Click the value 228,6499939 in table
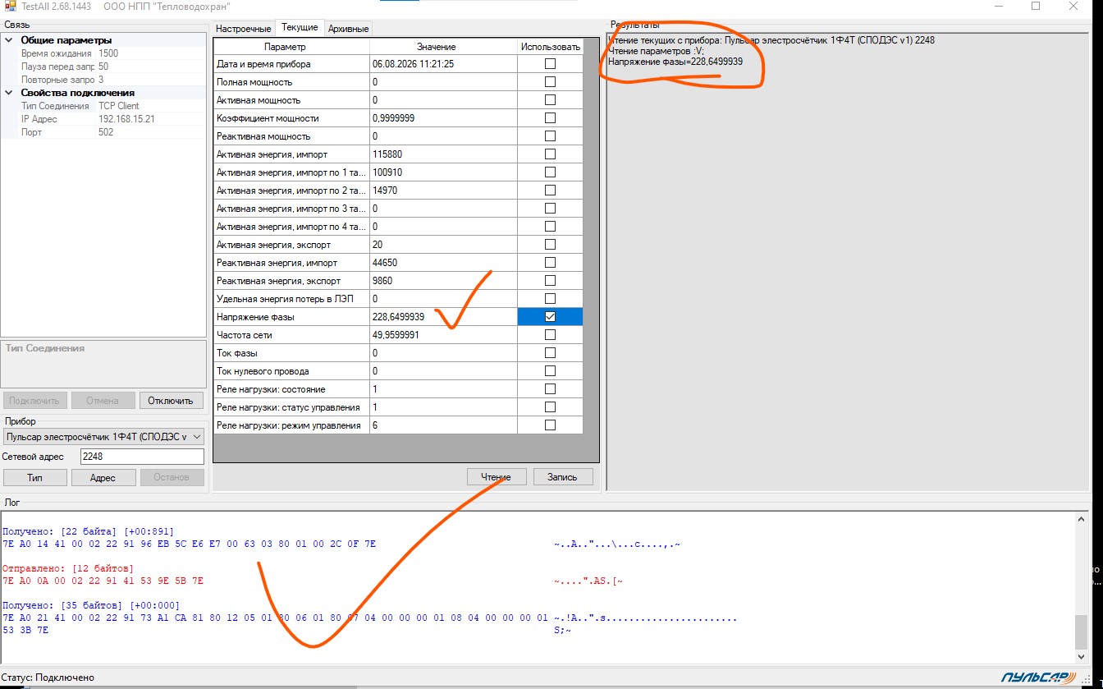The width and height of the screenshot is (1103, 689). [398, 317]
